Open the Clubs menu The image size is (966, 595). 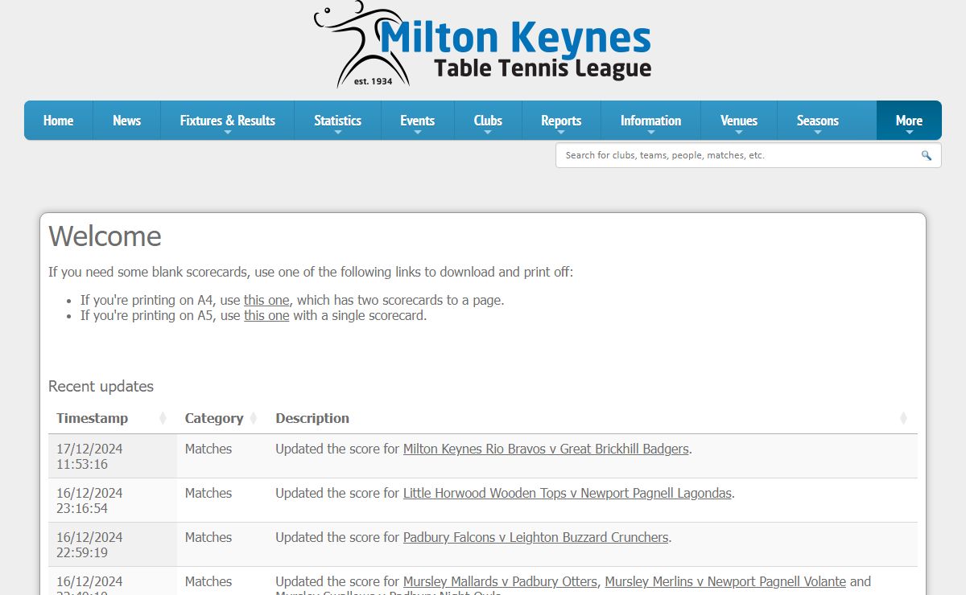[x=488, y=121]
